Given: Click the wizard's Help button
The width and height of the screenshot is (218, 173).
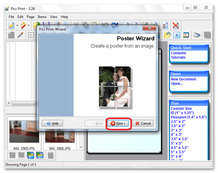Looking at the screenshot, I should pyautogui.click(x=52, y=123).
